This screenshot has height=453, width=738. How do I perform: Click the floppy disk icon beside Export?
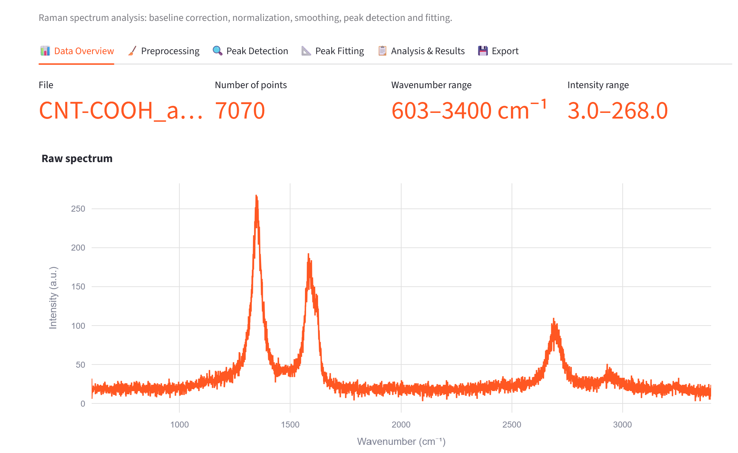pyautogui.click(x=483, y=51)
